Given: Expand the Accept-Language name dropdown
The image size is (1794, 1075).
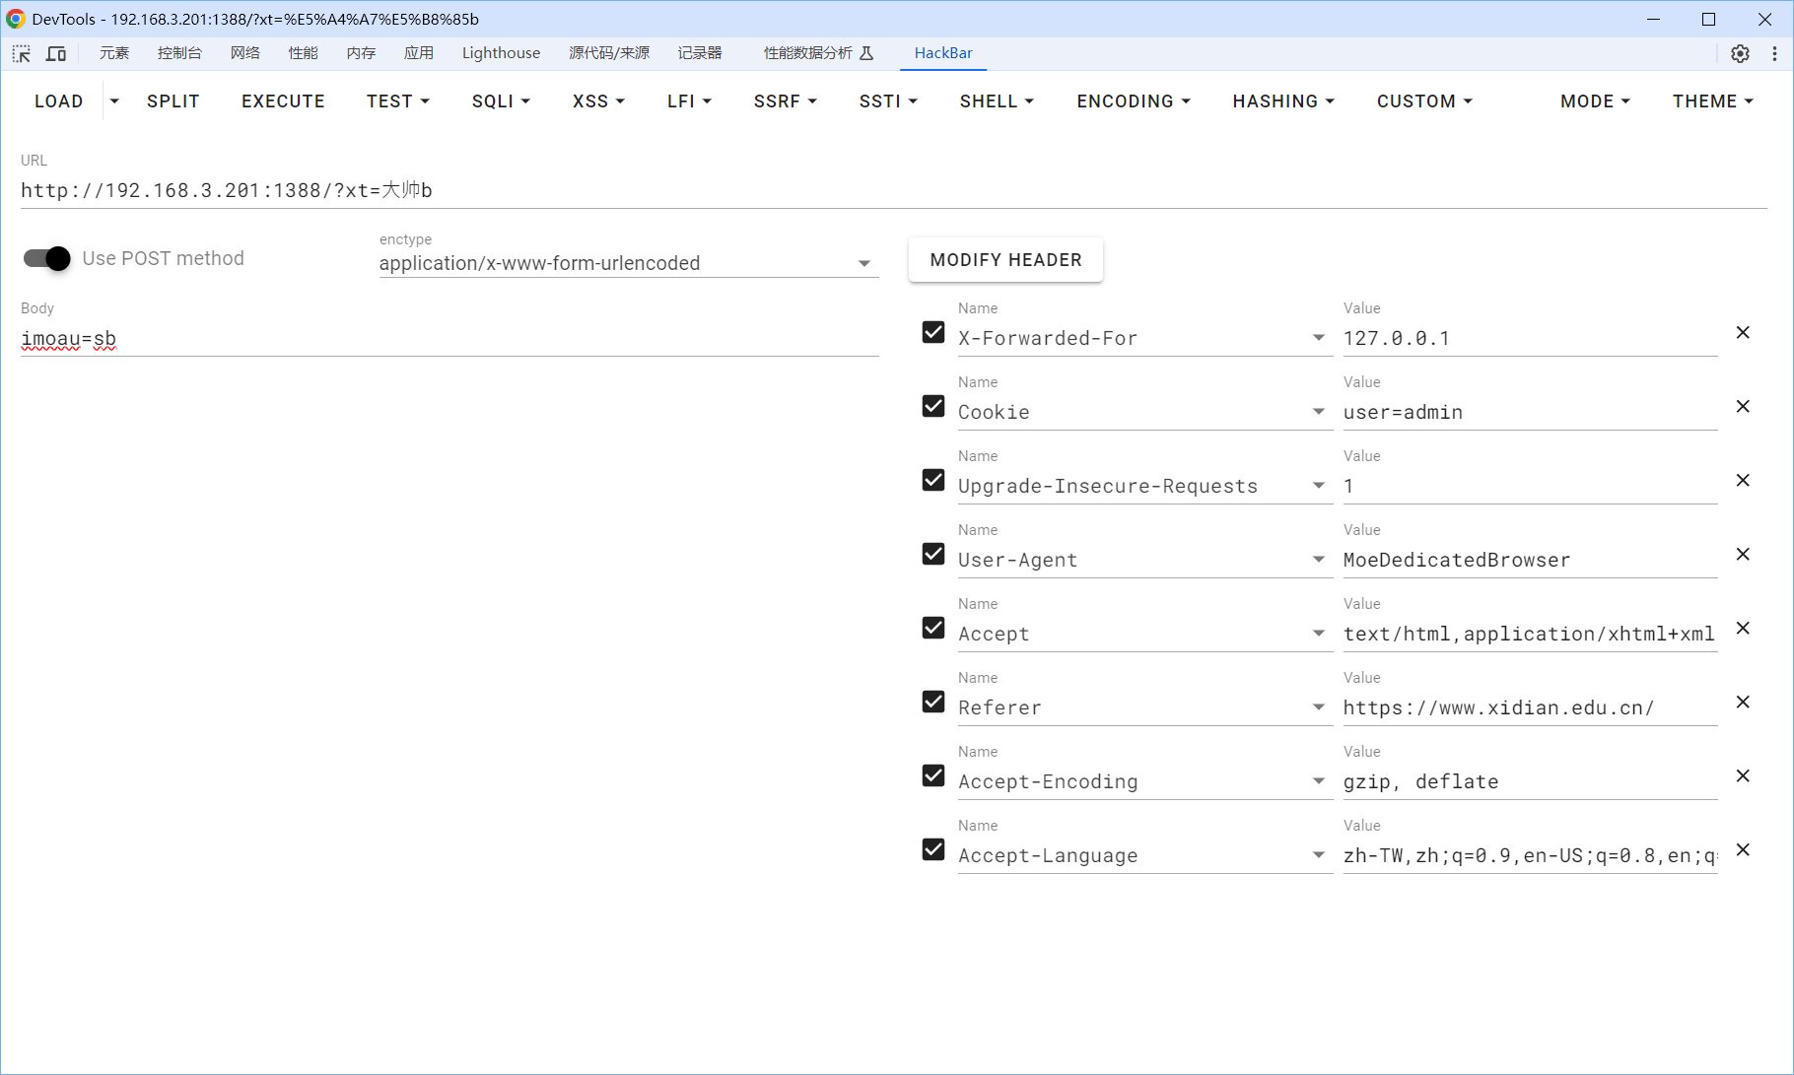Looking at the screenshot, I should coord(1319,855).
